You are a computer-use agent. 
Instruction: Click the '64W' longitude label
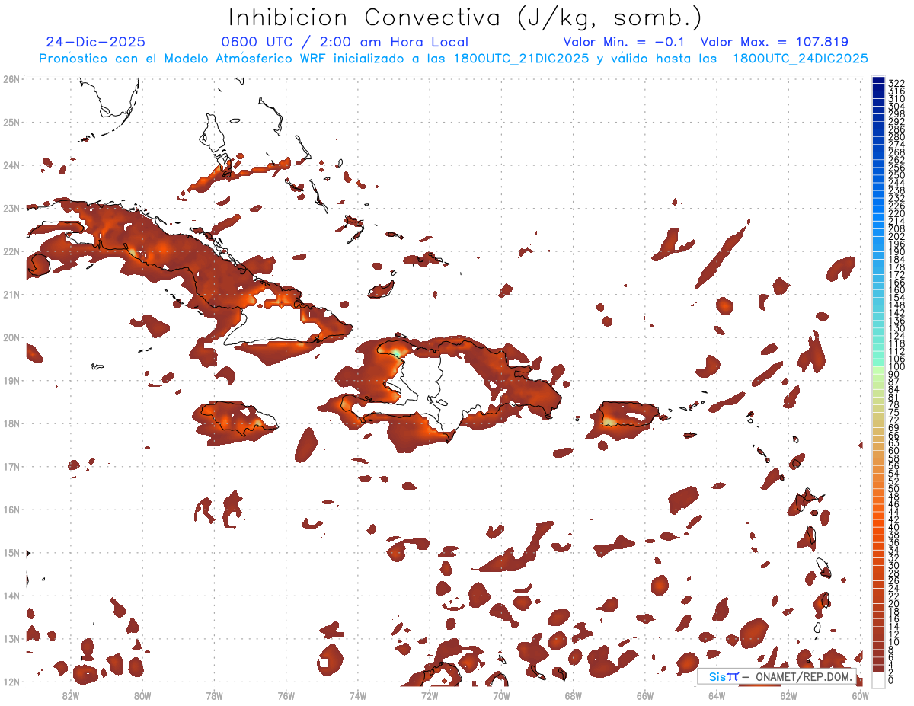coord(717,695)
